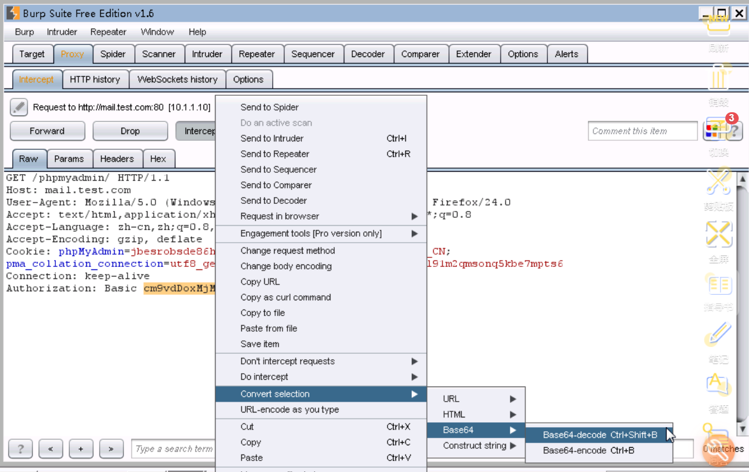This screenshot has width=749, height=472.
Task: Expand the Convert selection submenu
Action: point(321,394)
